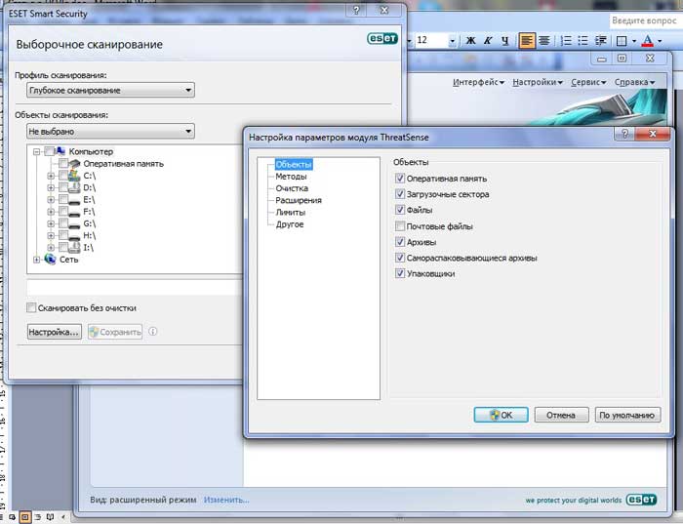Check the Компьютер checkbox in scan tree

(x=49, y=151)
